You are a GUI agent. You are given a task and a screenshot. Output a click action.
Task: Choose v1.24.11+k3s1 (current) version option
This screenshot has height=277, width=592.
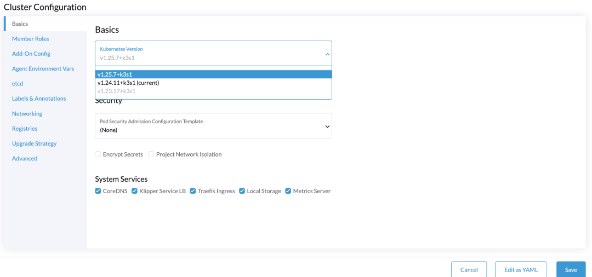pyautogui.click(x=213, y=83)
